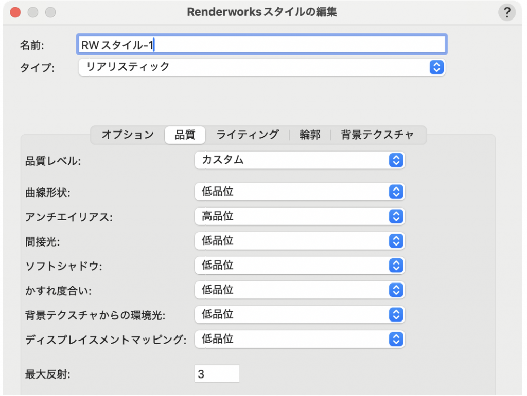The image size is (527, 396).
Task: Click the 品質レベル label text
Action: pyautogui.click(x=53, y=161)
